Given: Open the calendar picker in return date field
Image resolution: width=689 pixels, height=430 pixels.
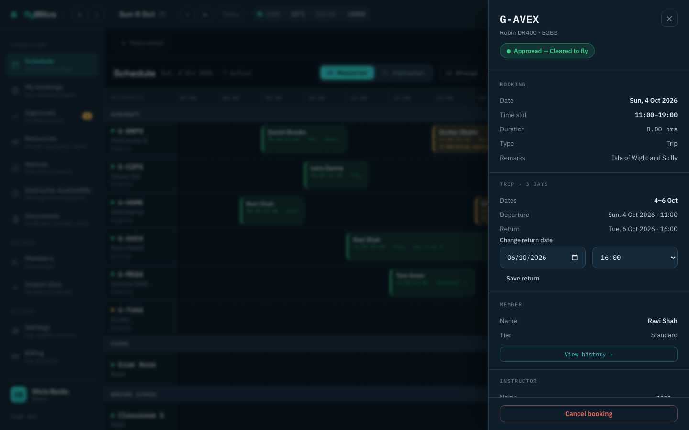Looking at the screenshot, I should coord(575,258).
